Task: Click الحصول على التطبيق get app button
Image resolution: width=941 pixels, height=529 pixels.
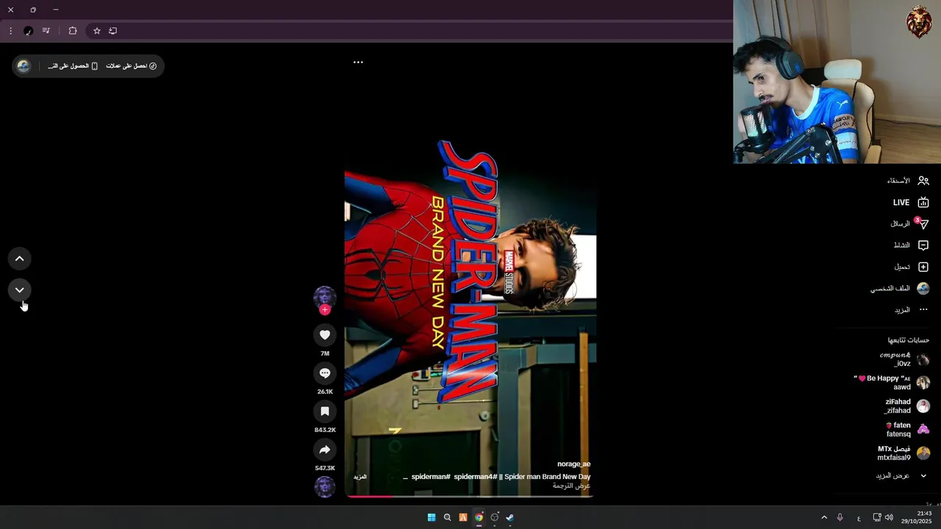Action: click(x=73, y=66)
